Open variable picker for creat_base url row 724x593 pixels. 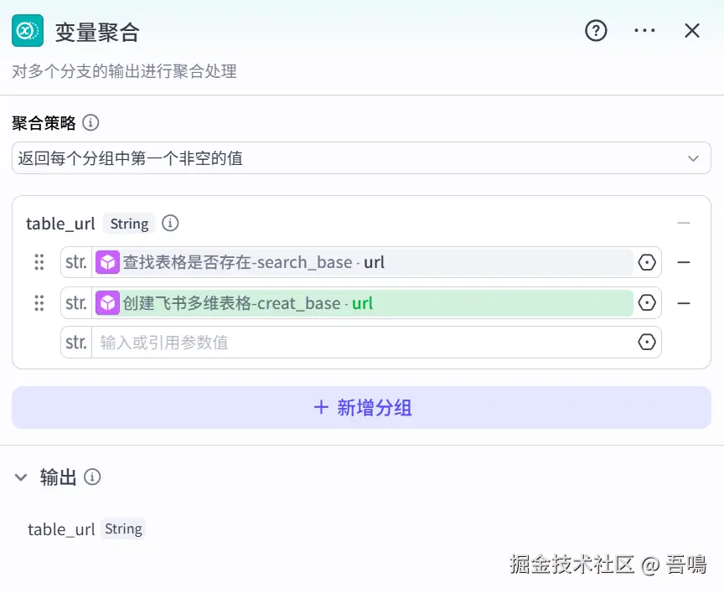point(646,303)
